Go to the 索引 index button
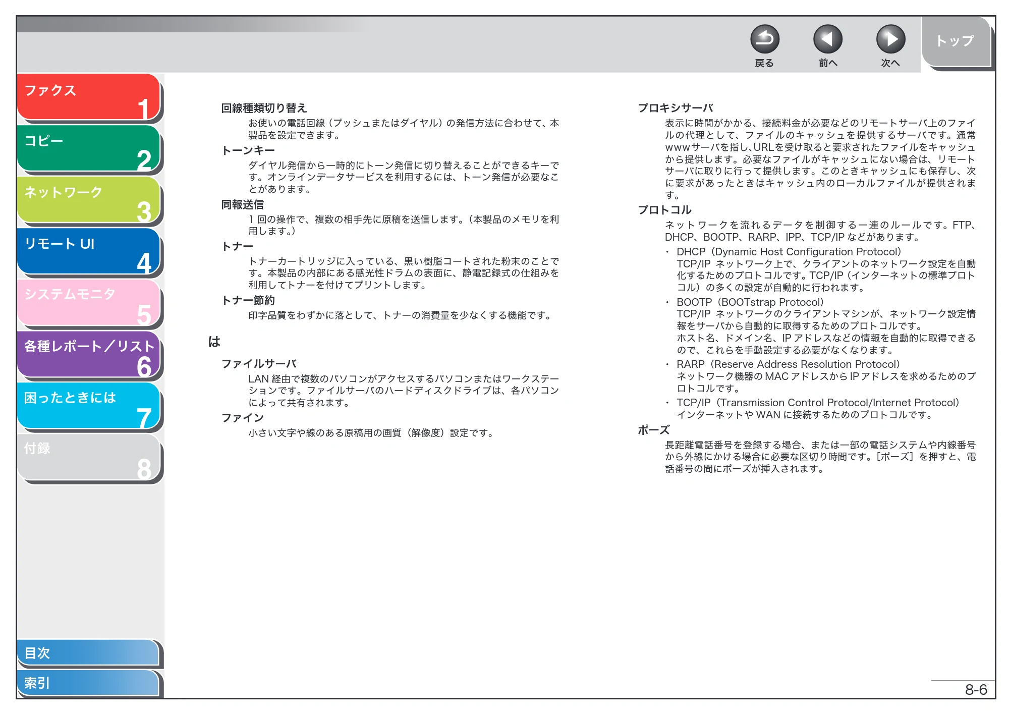This screenshot has height=714, width=1009. click(x=88, y=683)
